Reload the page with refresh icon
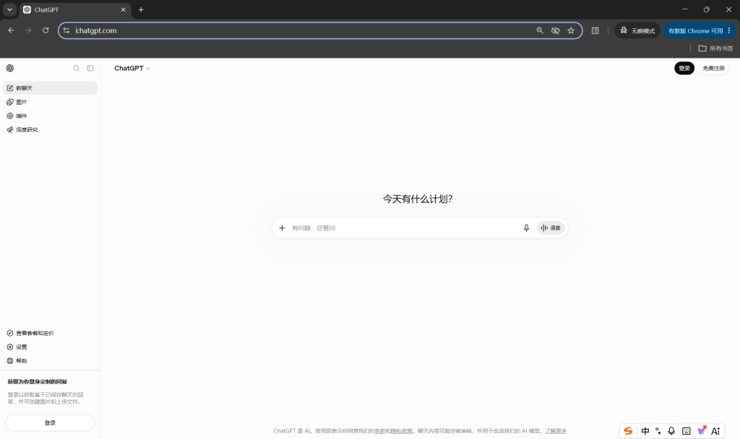The height and width of the screenshot is (439, 740). tap(46, 30)
